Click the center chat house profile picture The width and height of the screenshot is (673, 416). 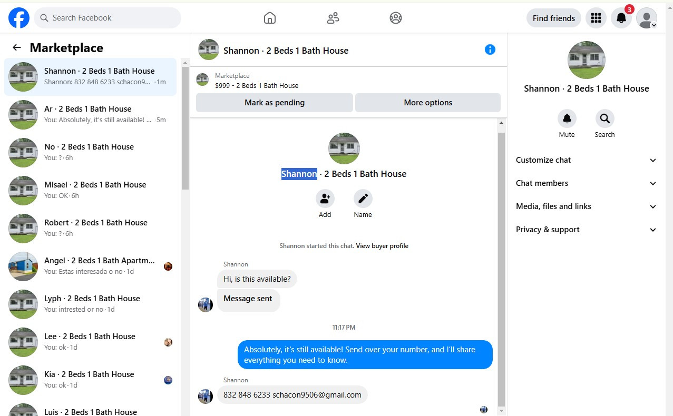point(344,148)
